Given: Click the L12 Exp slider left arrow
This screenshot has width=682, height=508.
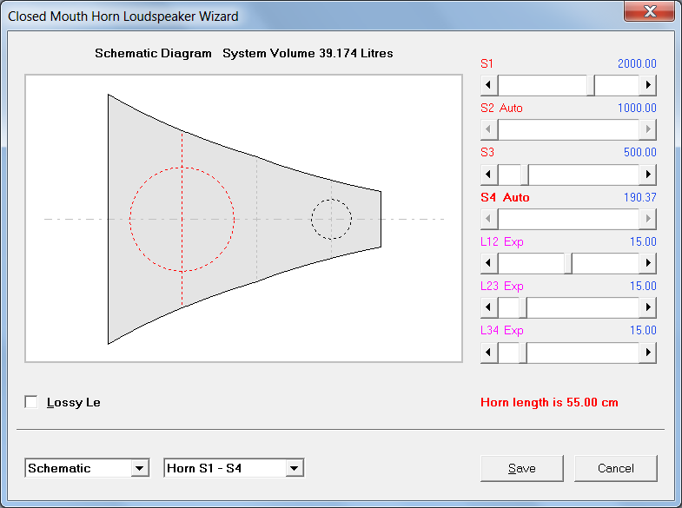Looking at the screenshot, I should 489,263.
